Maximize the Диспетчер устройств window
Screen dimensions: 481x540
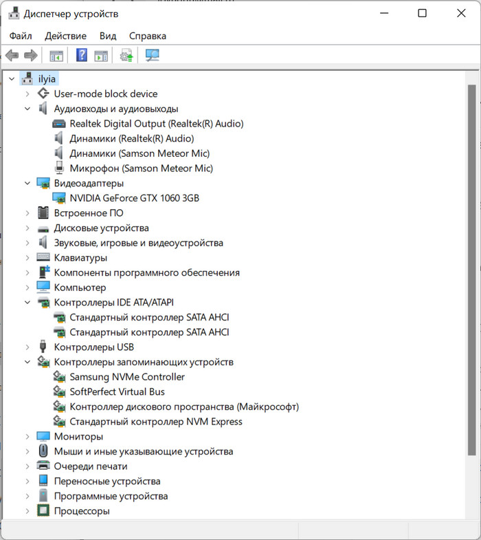click(x=422, y=13)
